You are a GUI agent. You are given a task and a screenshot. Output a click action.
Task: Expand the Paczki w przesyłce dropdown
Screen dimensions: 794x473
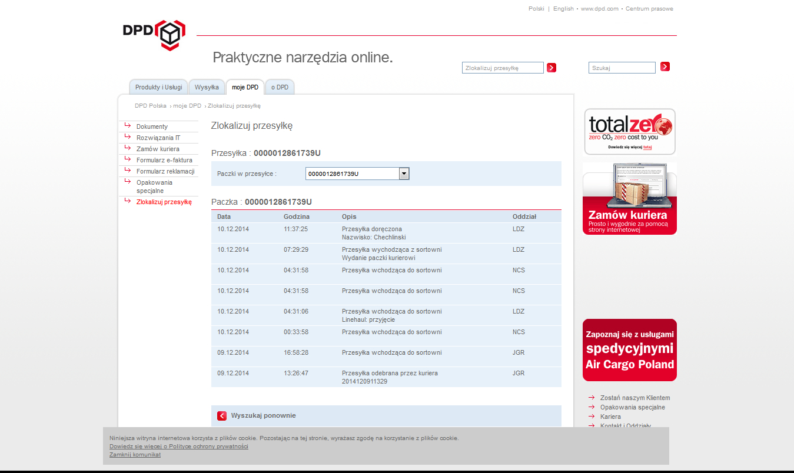[x=404, y=174]
